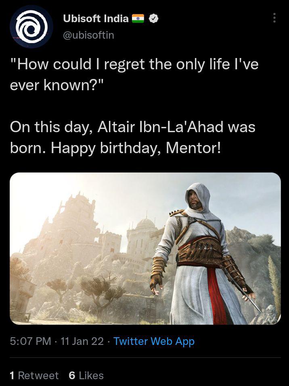Follow the Twitter Web App source link
This screenshot has width=289, height=386.
154,341
